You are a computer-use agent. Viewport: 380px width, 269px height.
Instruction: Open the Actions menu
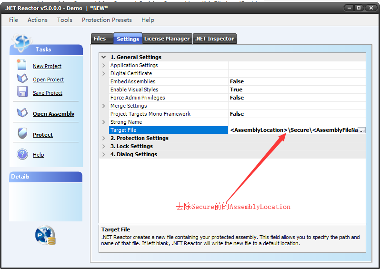(x=38, y=20)
